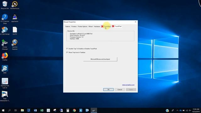Open File Explorer from the taskbar

coord(22,110)
